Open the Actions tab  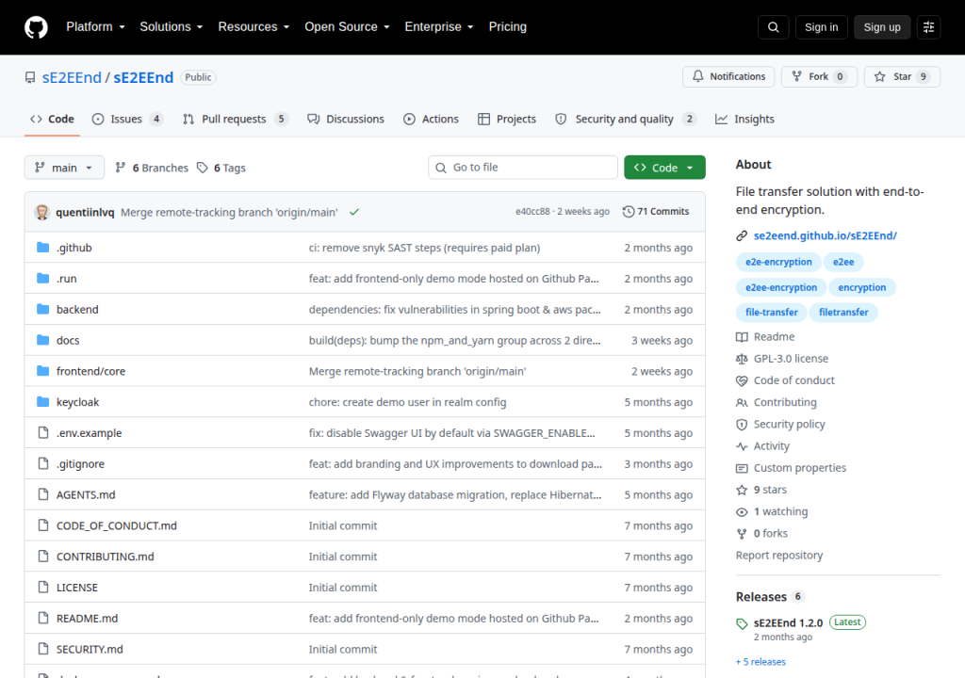431,119
